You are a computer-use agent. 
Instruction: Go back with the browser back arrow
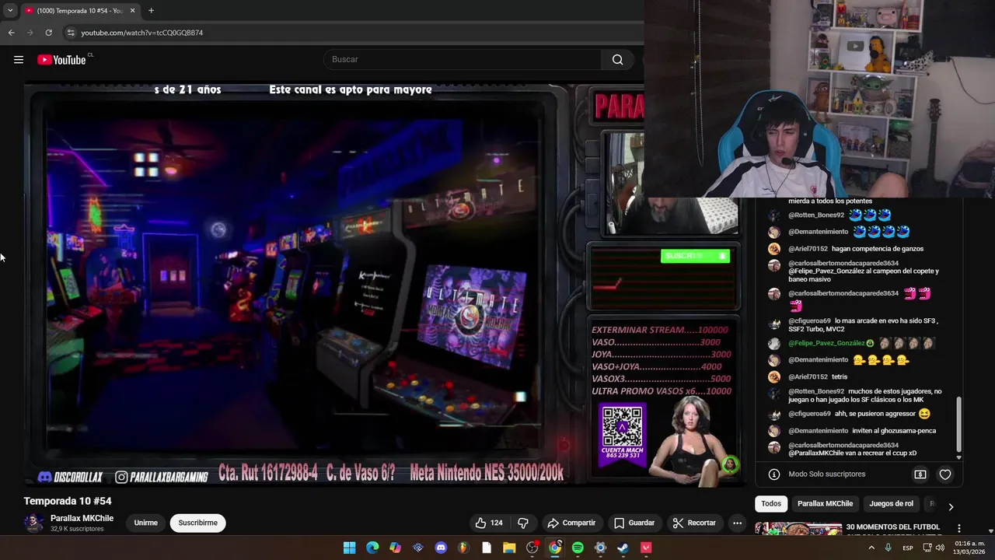tap(11, 33)
